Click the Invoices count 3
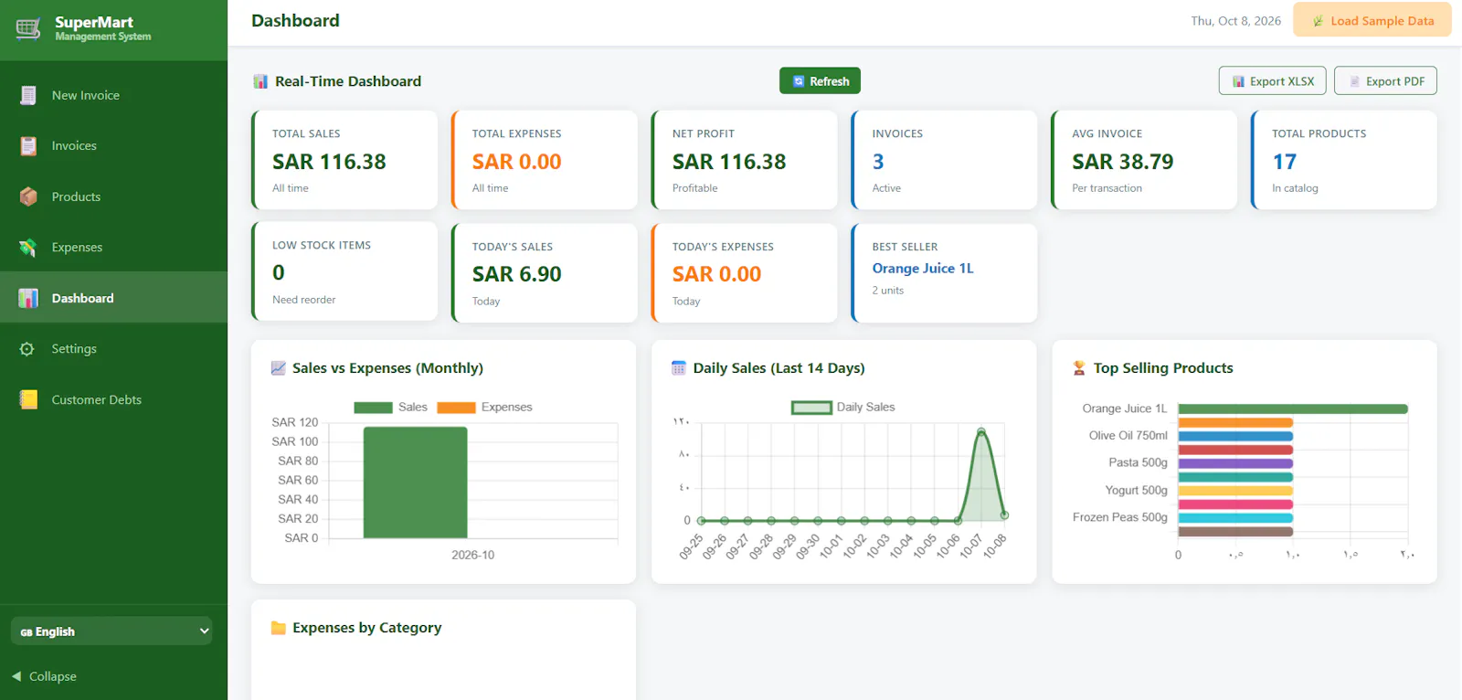 click(x=878, y=162)
